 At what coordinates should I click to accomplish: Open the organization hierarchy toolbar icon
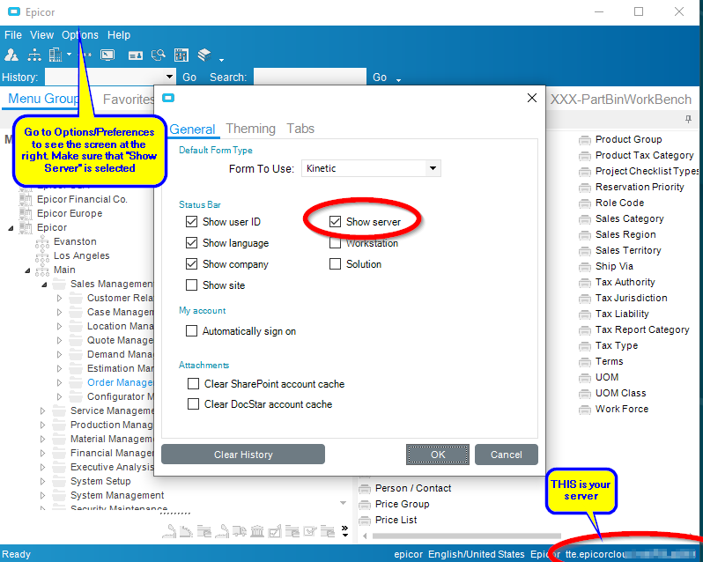(x=34, y=55)
